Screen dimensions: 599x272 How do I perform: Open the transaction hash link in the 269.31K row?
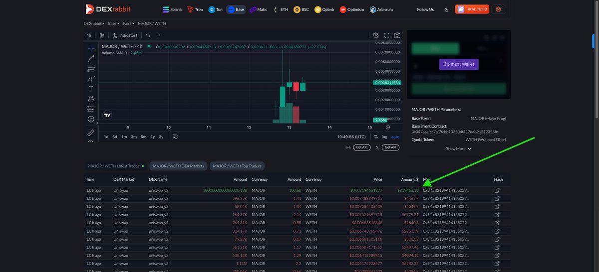coord(497,223)
